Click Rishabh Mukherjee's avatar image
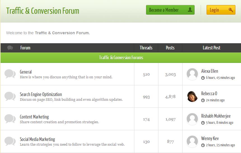The image size is (241, 153). [192, 119]
